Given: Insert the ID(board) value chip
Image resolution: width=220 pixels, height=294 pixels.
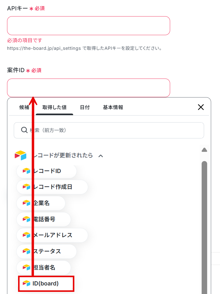Looking at the screenshot, I should (x=46, y=284).
